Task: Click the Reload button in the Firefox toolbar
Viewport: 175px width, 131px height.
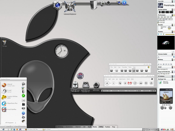Action: [120, 83]
